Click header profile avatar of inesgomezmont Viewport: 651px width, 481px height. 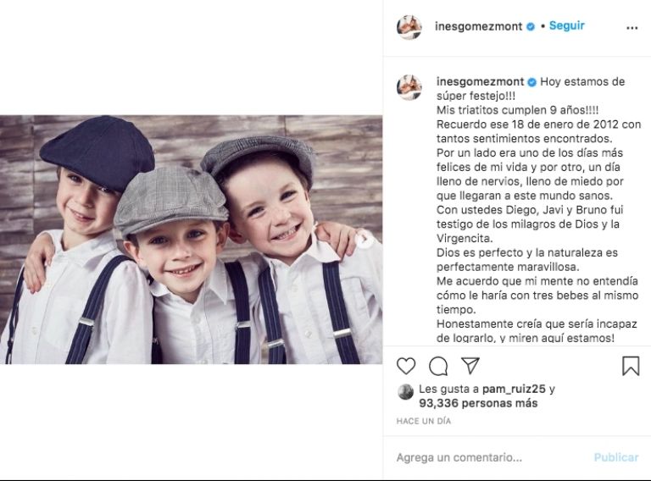point(409,27)
